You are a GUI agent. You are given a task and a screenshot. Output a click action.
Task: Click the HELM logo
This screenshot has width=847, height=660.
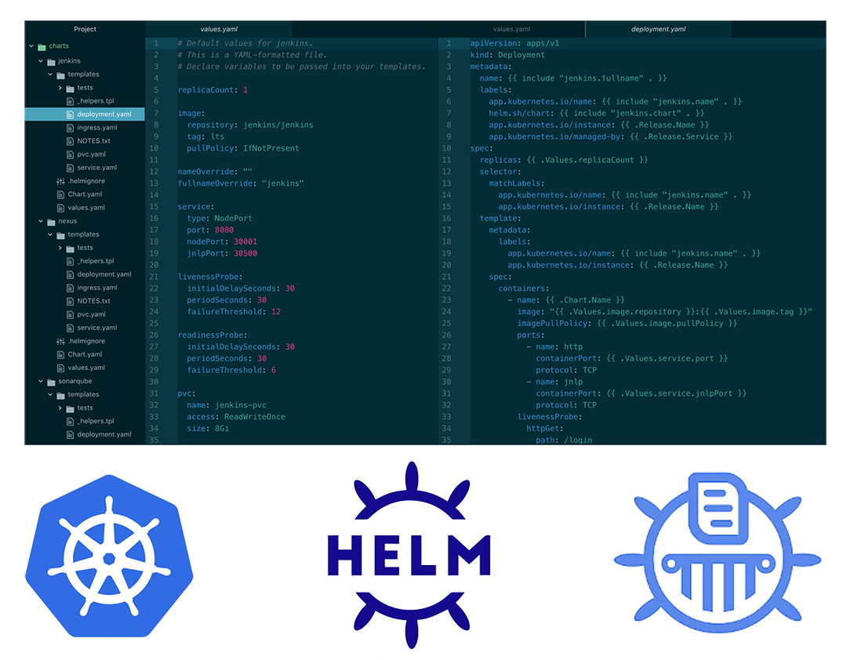click(409, 555)
